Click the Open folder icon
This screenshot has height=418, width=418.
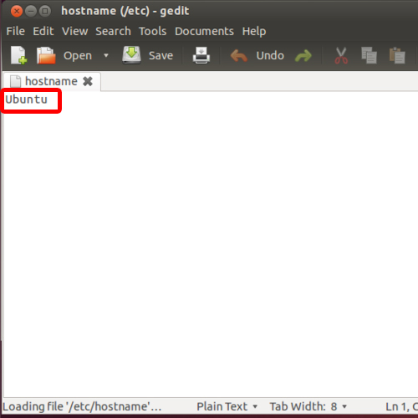point(46,55)
